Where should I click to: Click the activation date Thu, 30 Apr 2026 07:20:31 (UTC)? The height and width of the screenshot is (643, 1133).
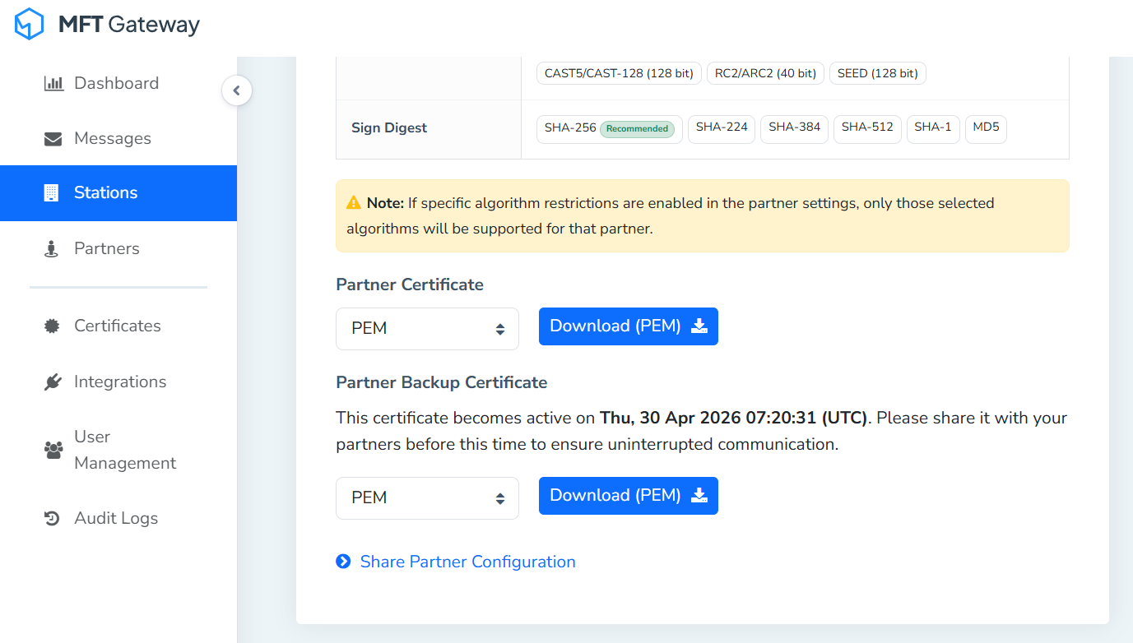pyautogui.click(x=734, y=418)
